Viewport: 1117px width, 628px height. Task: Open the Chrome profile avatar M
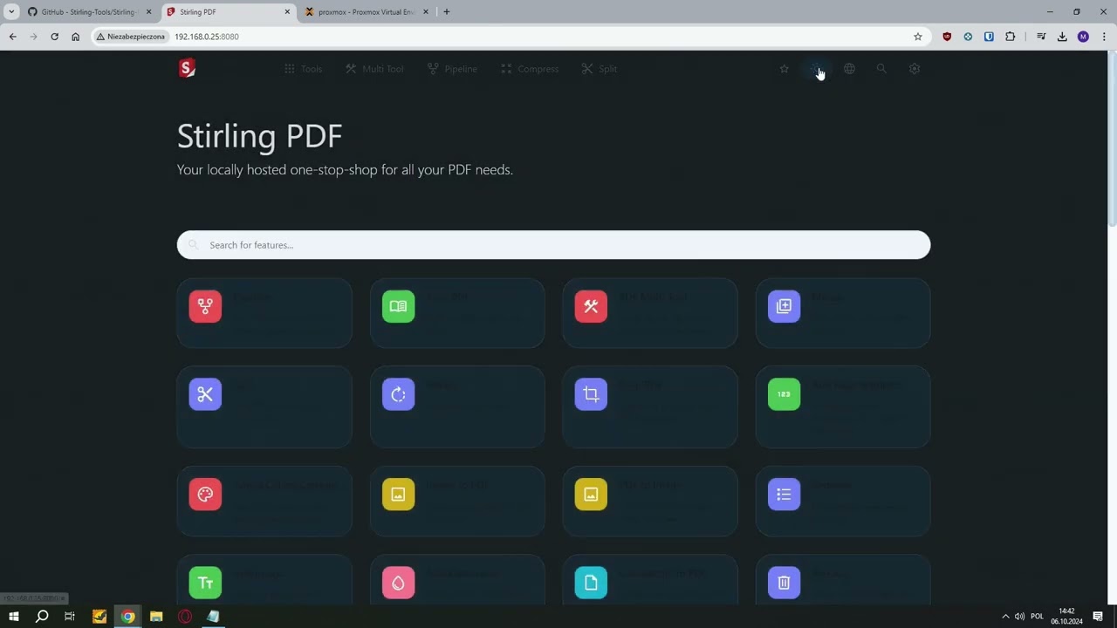click(1083, 37)
